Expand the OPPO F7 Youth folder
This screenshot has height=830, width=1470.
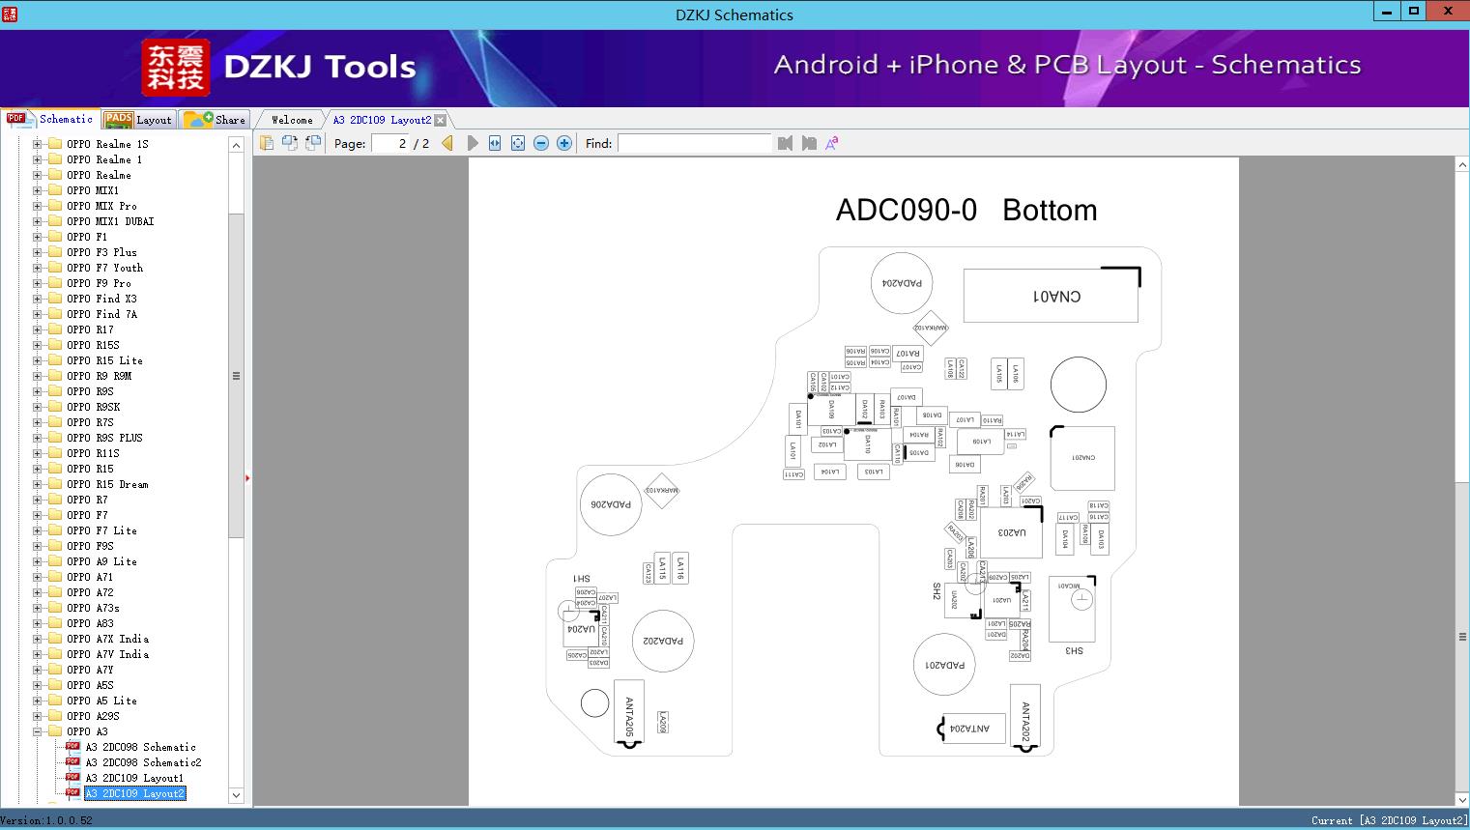click(x=38, y=268)
